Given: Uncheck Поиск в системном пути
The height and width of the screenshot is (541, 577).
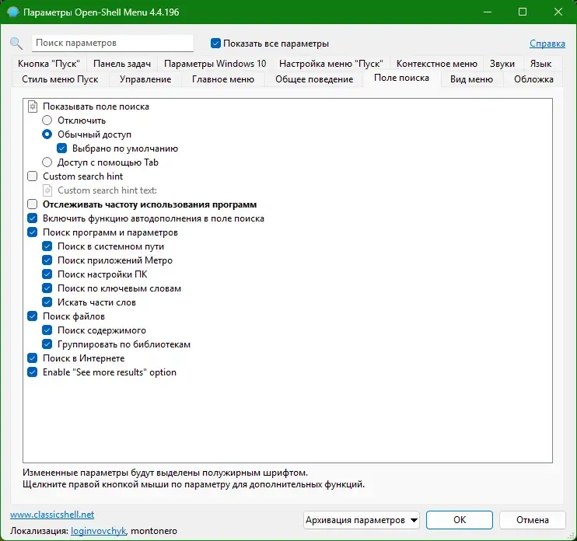Looking at the screenshot, I should coord(47,246).
